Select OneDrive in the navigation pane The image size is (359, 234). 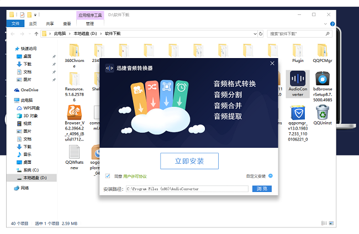click(x=29, y=90)
